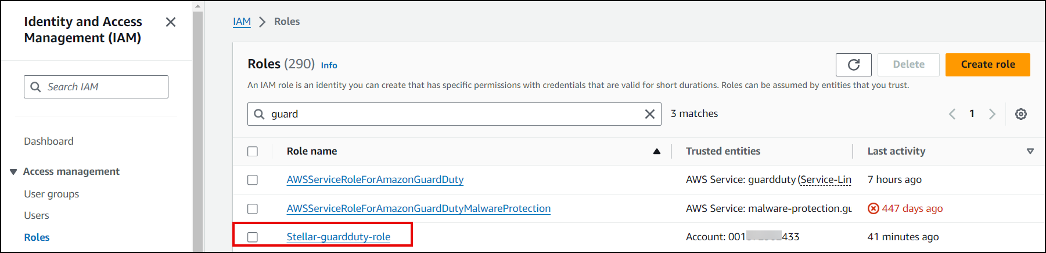Navigate to Users in sidebar
The height and width of the screenshot is (253, 1046).
37,215
